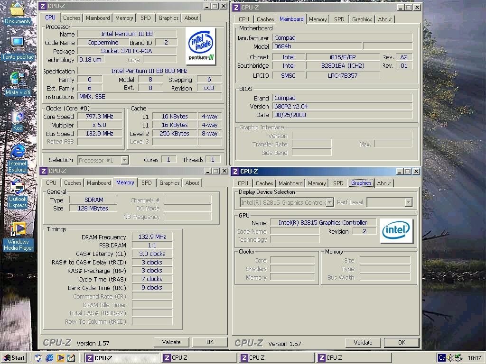Select the Místa v síti desktop icon

(x=18, y=84)
